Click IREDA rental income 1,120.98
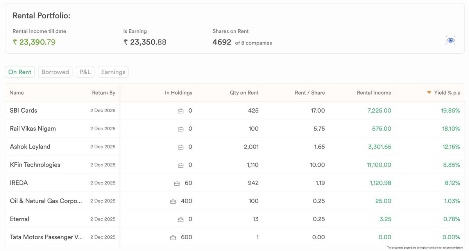The height and width of the screenshot is (251, 469). point(380,183)
